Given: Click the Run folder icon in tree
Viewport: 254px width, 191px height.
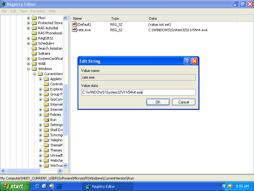Looking at the screenshot, I should pyautogui.click(x=46, y=120).
